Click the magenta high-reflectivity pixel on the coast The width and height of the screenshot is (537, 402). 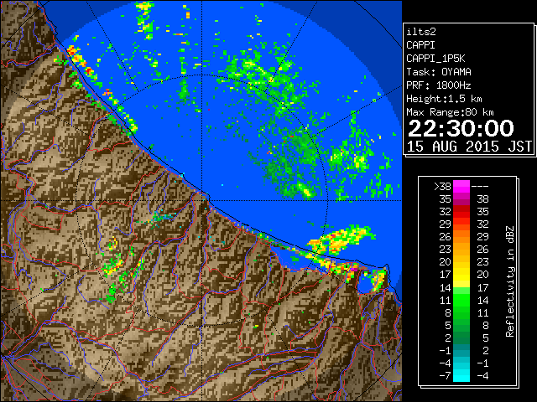[353, 270]
